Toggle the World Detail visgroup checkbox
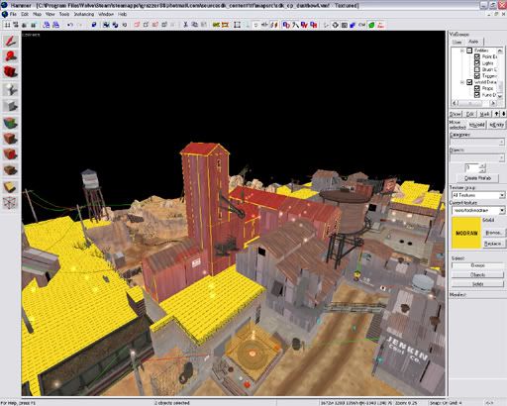 [x=469, y=82]
